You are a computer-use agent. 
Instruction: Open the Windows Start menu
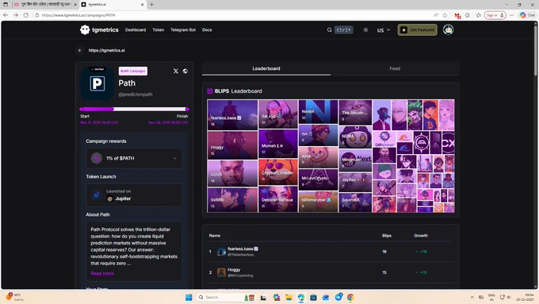[x=189, y=298]
